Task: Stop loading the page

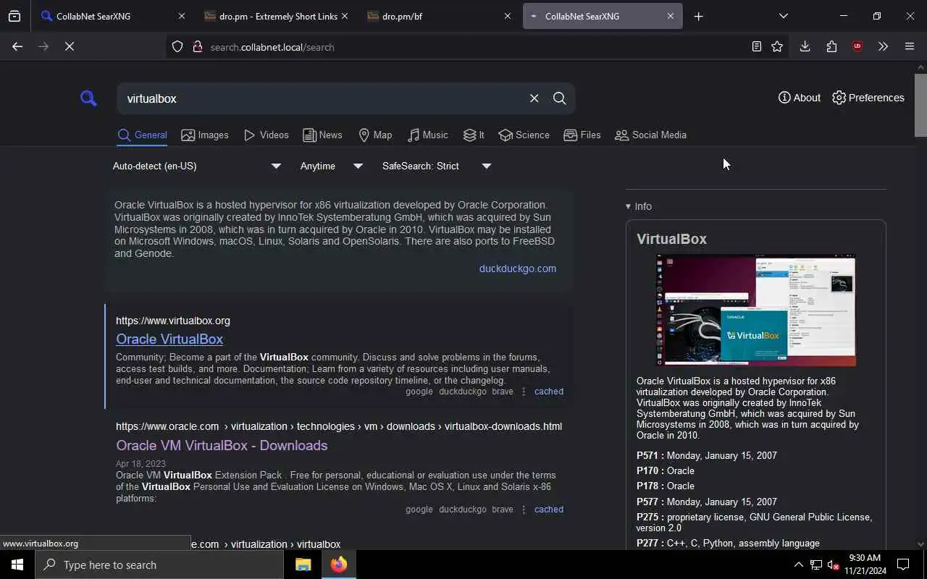Action: point(70,46)
